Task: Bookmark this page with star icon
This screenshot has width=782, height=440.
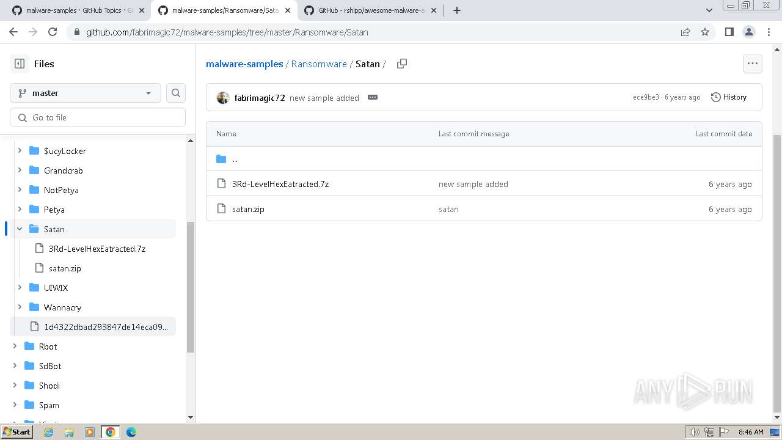Action: 705,32
